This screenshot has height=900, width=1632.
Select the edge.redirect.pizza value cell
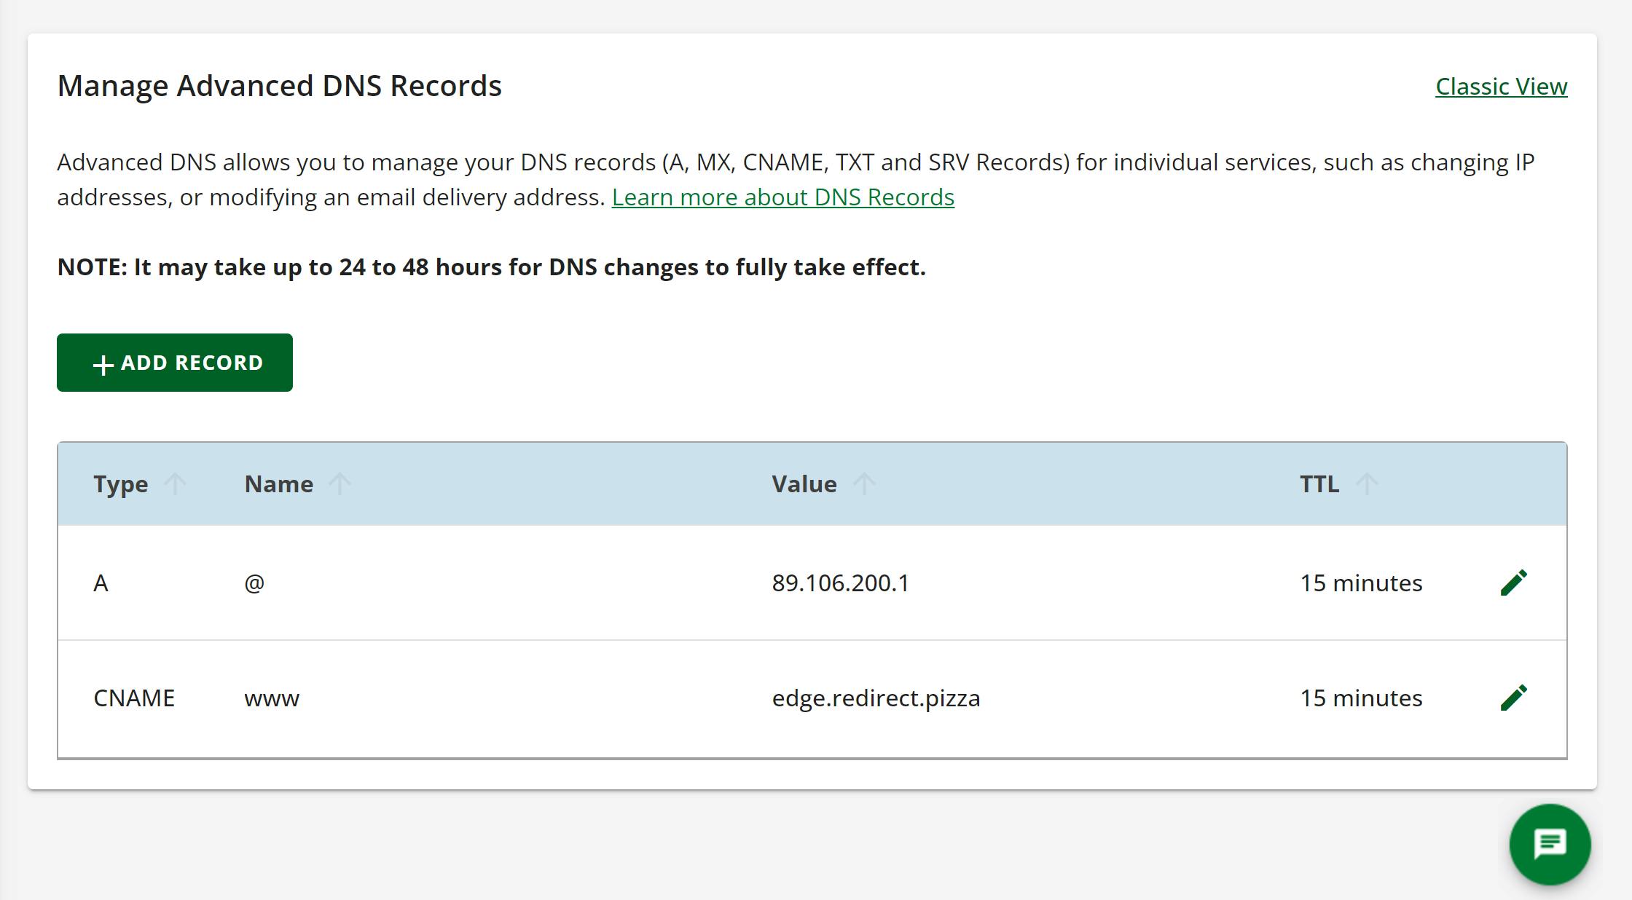pyautogui.click(x=876, y=698)
